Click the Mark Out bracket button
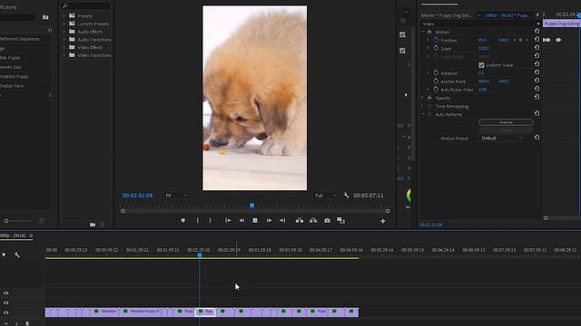This screenshot has height=326, width=581. 210,220
